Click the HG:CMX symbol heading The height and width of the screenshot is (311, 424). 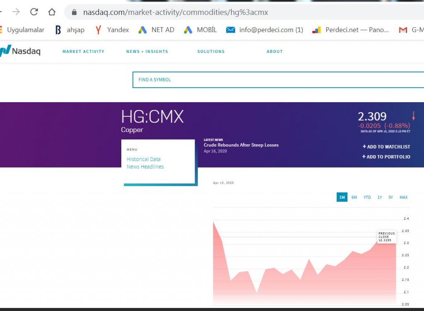tap(152, 117)
